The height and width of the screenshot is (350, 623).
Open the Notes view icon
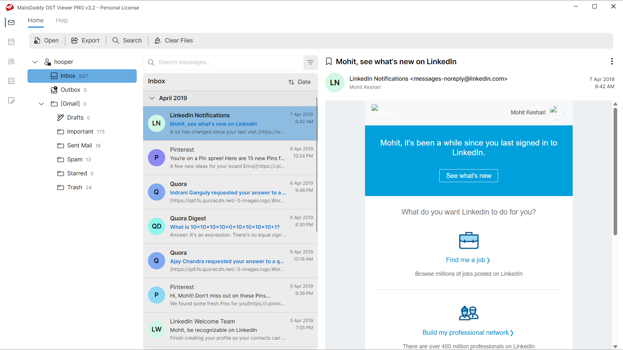tap(11, 100)
